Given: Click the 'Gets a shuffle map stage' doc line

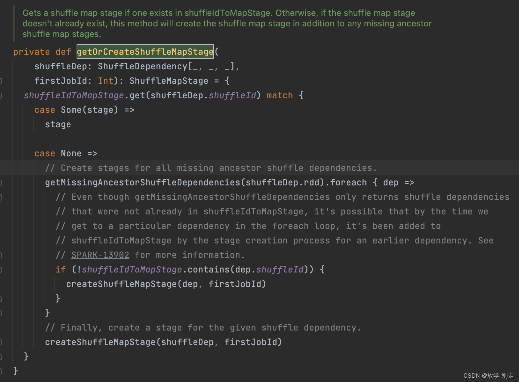Looking at the screenshot, I should pos(219,13).
